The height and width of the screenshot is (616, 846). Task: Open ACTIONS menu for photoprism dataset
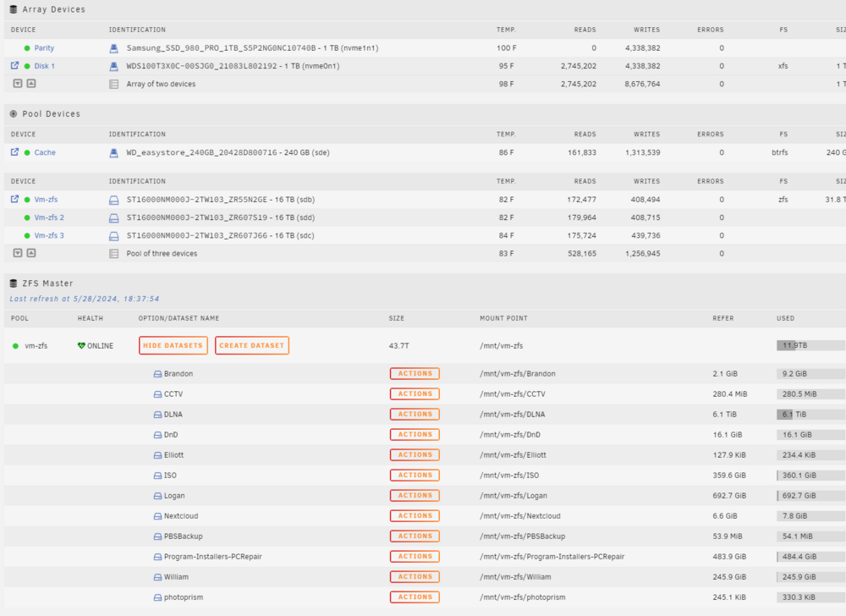(415, 597)
